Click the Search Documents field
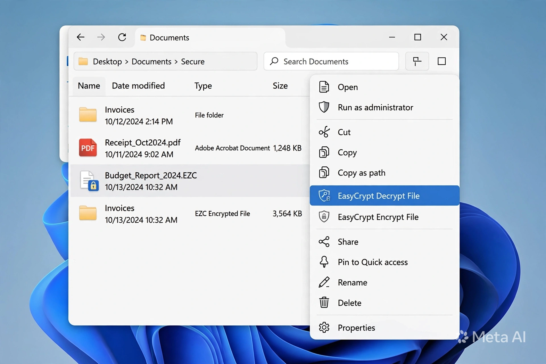Viewport: 546px width, 364px height. pyautogui.click(x=331, y=61)
